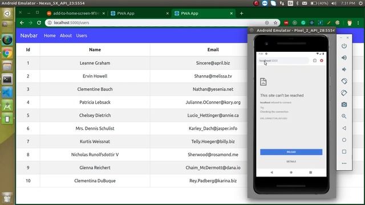Open the system settings gear in top bar

(x=360, y=3)
